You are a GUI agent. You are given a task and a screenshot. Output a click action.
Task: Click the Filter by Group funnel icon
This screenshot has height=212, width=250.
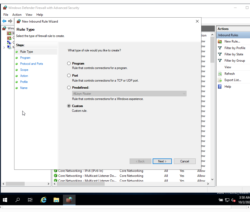220,61
